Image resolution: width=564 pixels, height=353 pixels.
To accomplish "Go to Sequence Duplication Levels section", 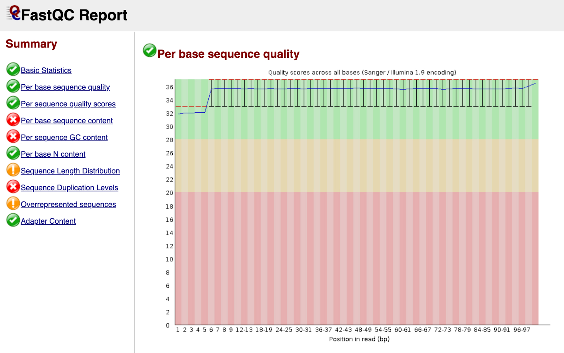I will tap(69, 187).
